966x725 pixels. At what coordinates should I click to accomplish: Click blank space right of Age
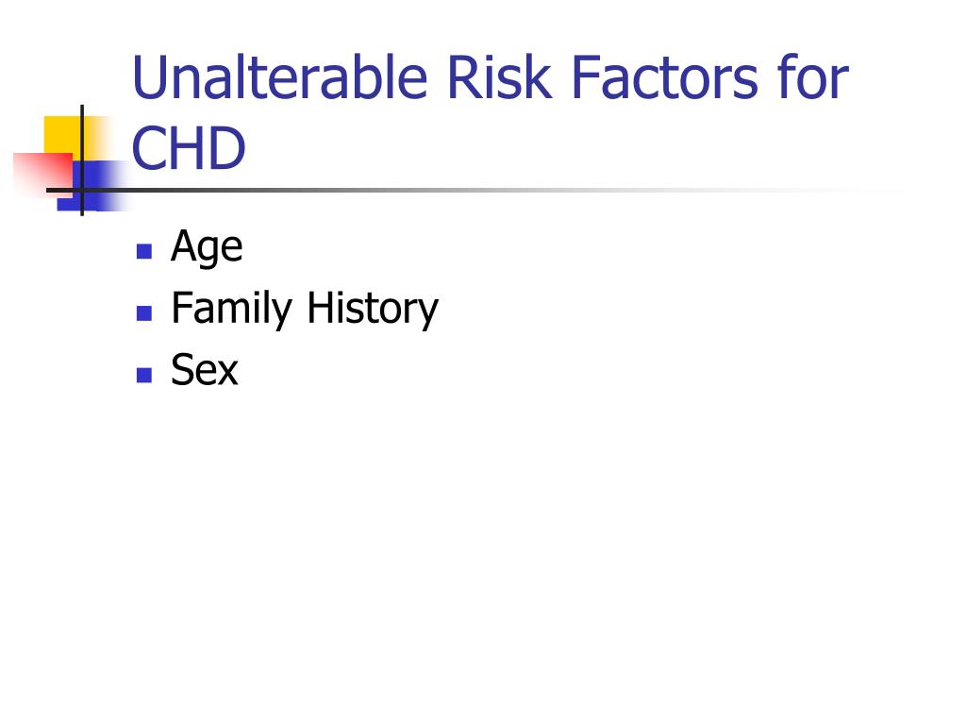[555, 247]
